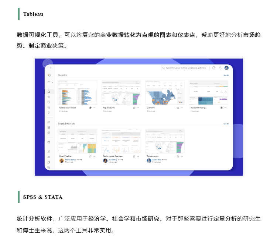Favorite Open Pipeline with its star

(90, 156)
